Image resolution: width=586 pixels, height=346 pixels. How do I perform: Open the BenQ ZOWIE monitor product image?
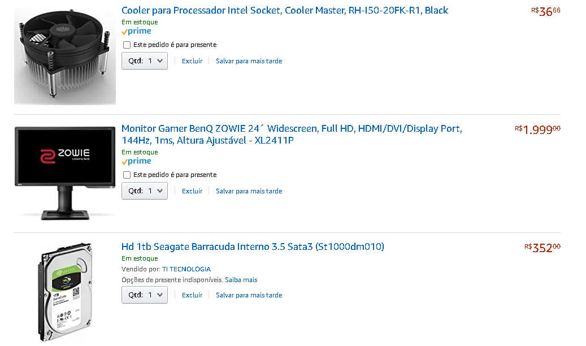pos(65,173)
